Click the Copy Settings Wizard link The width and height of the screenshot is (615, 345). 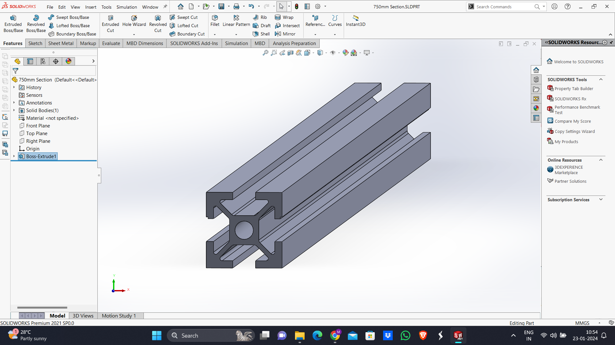pos(575,131)
